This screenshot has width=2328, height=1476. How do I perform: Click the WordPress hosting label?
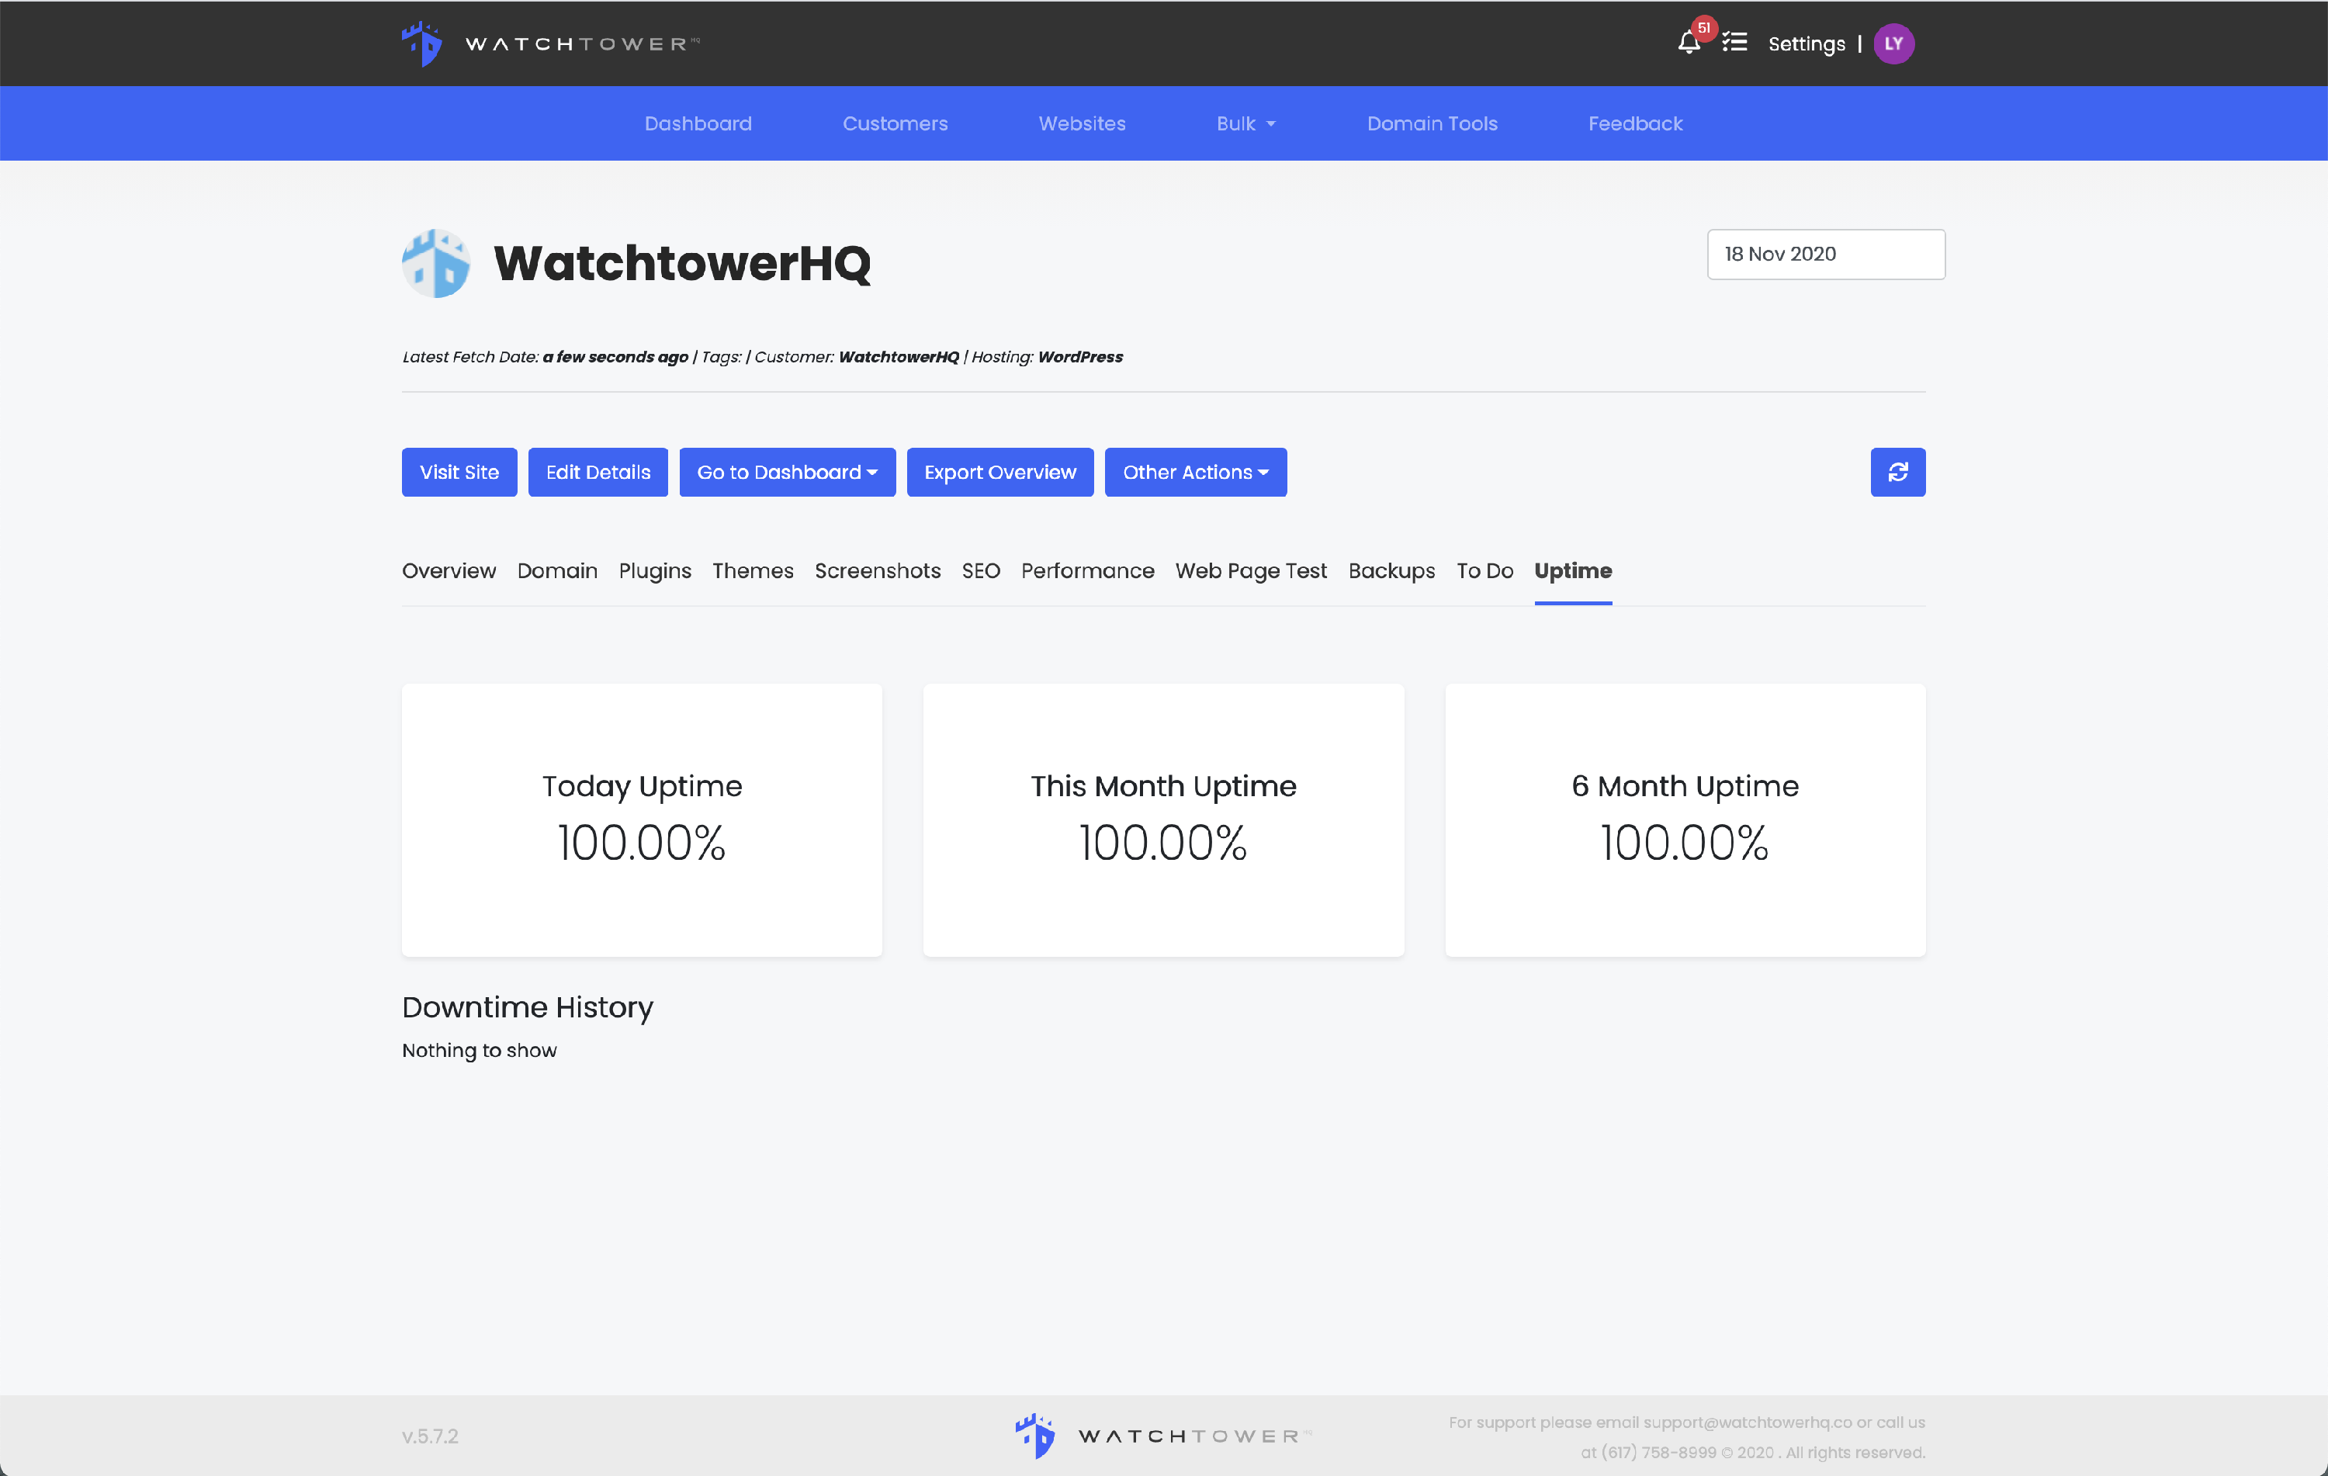point(1080,357)
